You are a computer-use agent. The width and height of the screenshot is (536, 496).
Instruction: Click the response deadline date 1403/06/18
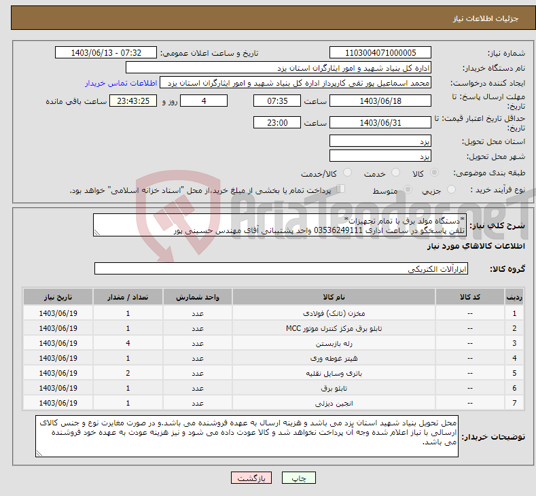pyautogui.click(x=380, y=101)
